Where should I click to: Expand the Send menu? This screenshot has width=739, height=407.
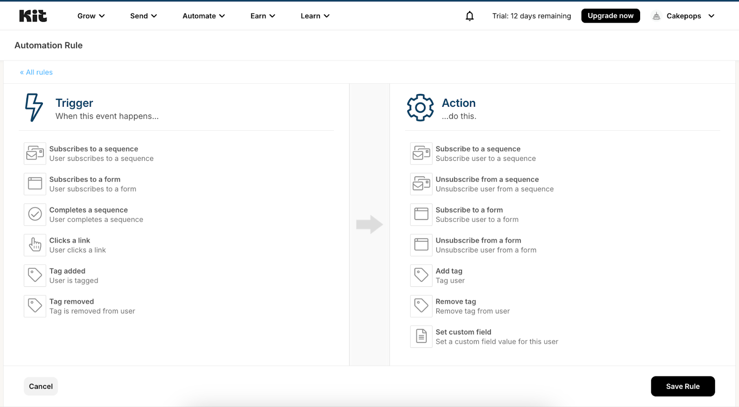tap(144, 16)
